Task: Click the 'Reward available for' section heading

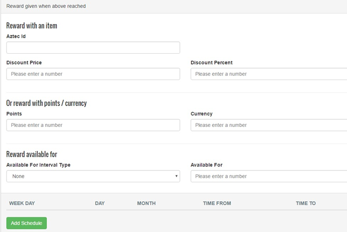Action: tap(32, 154)
